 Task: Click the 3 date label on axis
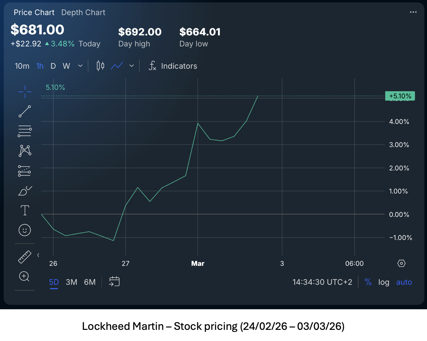tap(282, 264)
